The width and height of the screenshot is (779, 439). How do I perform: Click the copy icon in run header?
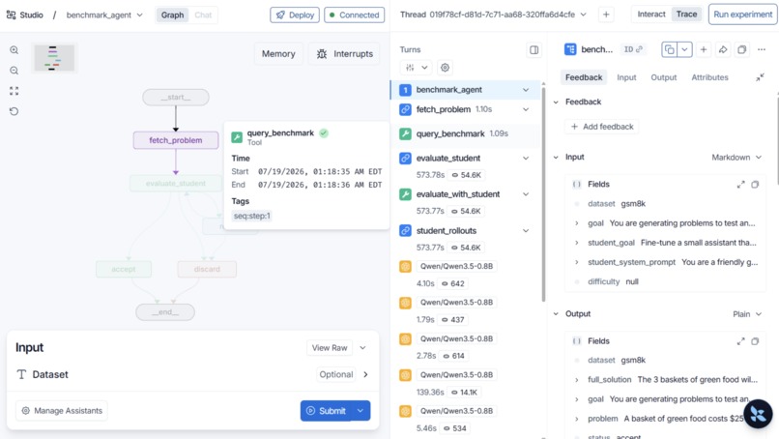click(x=669, y=49)
